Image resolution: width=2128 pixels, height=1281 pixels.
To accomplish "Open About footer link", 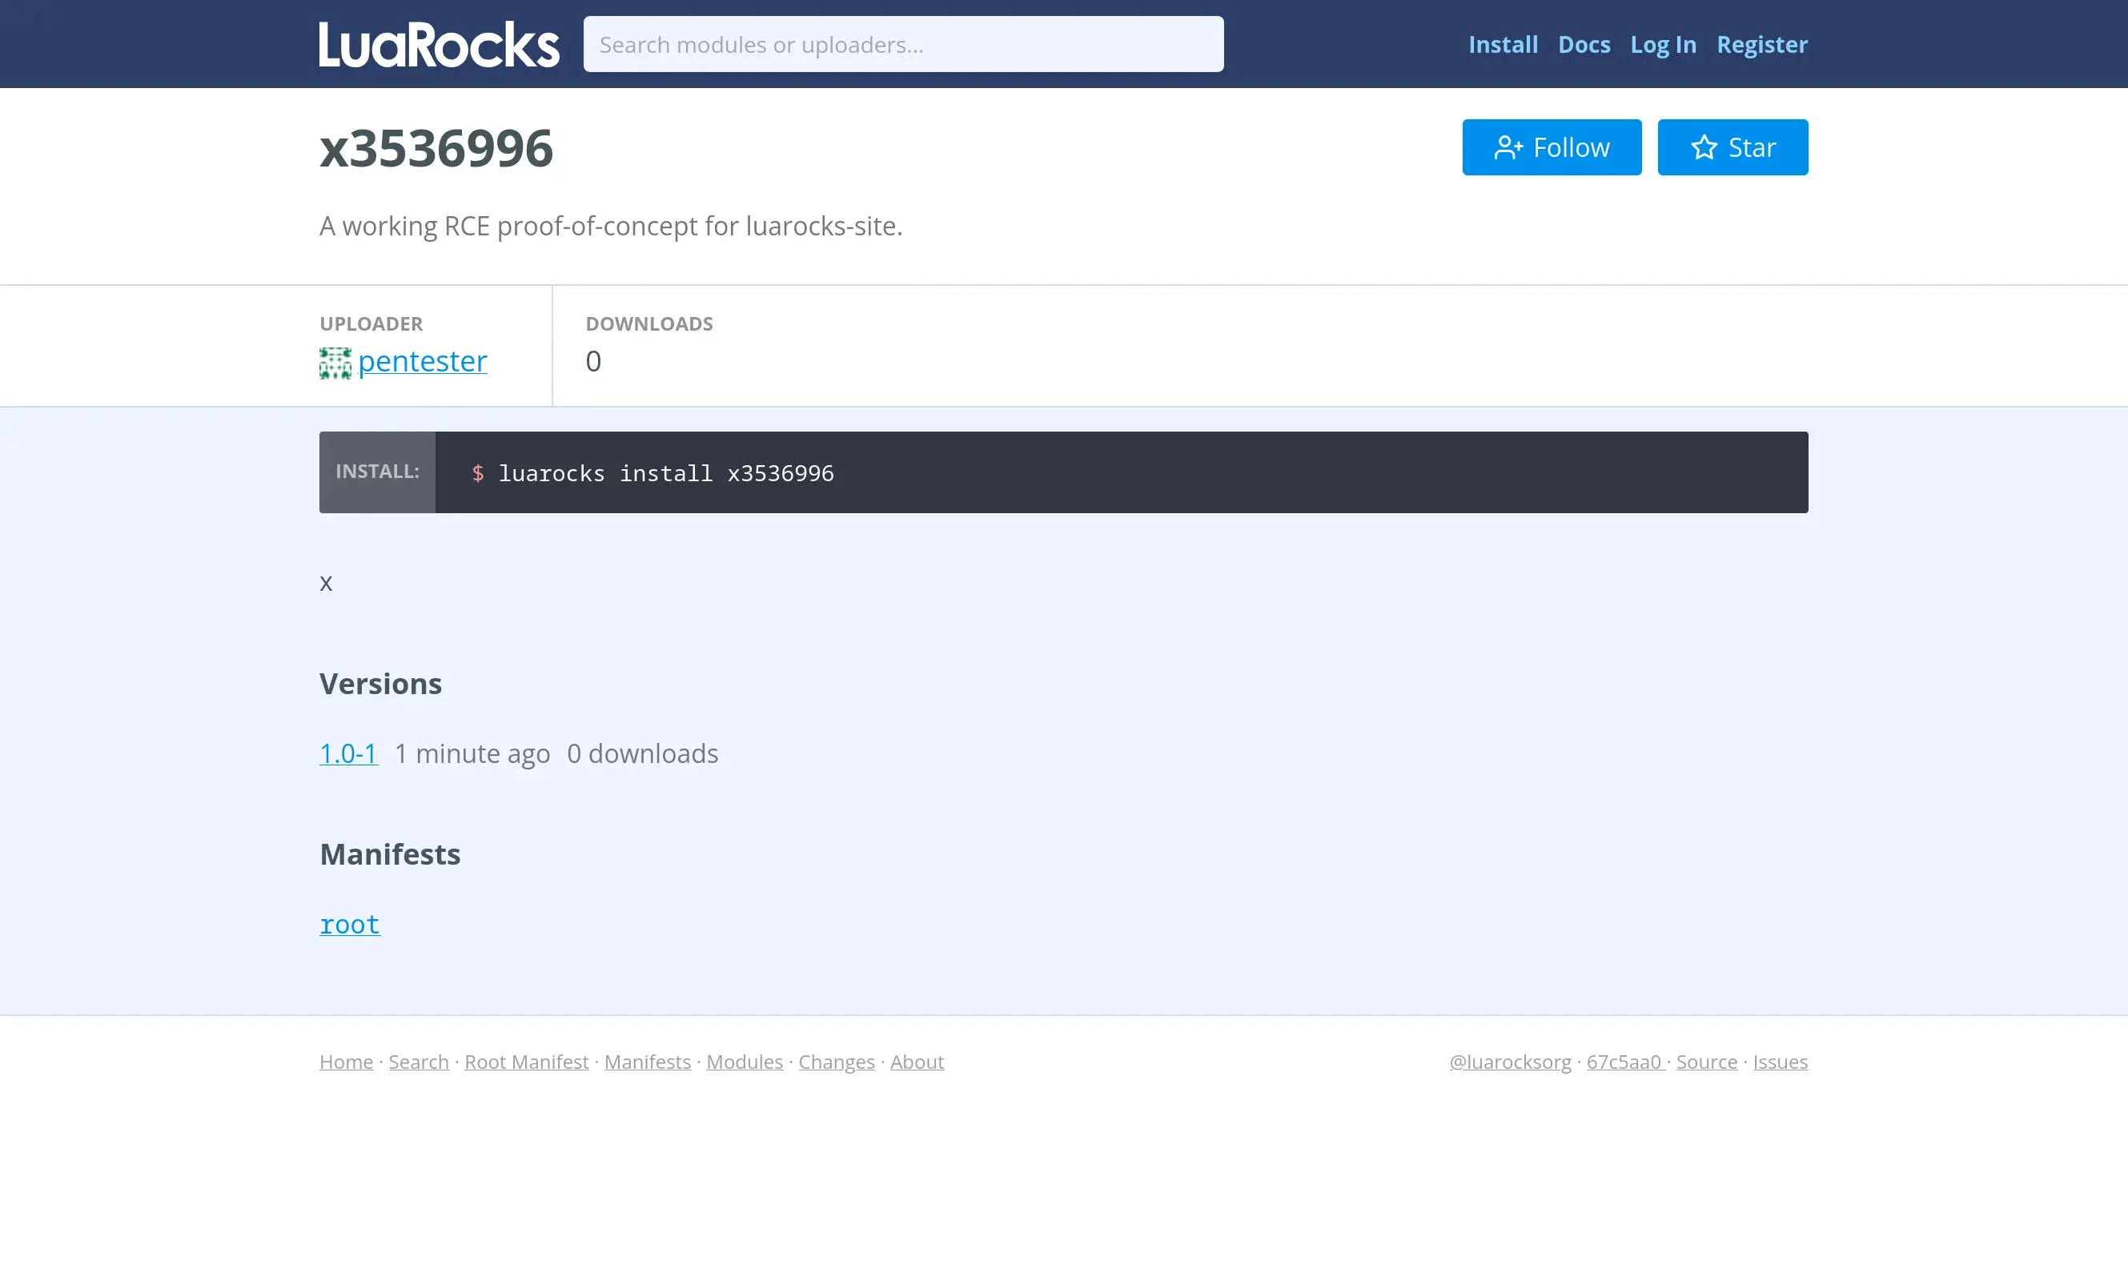I will tap(917, 1062).
